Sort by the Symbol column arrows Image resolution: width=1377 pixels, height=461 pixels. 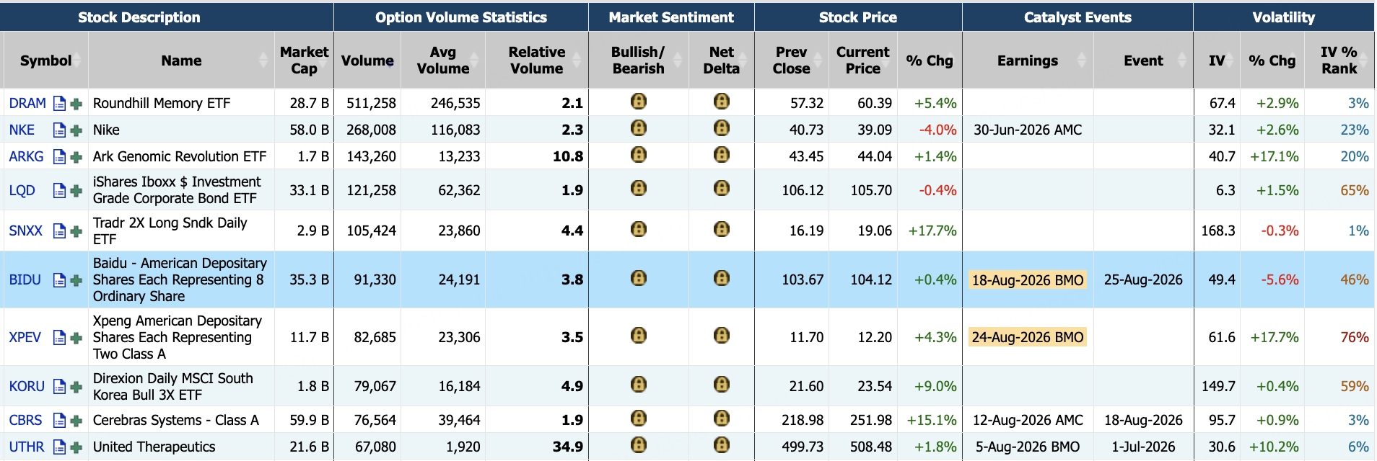pyautogui.click(x=78, y=61)
